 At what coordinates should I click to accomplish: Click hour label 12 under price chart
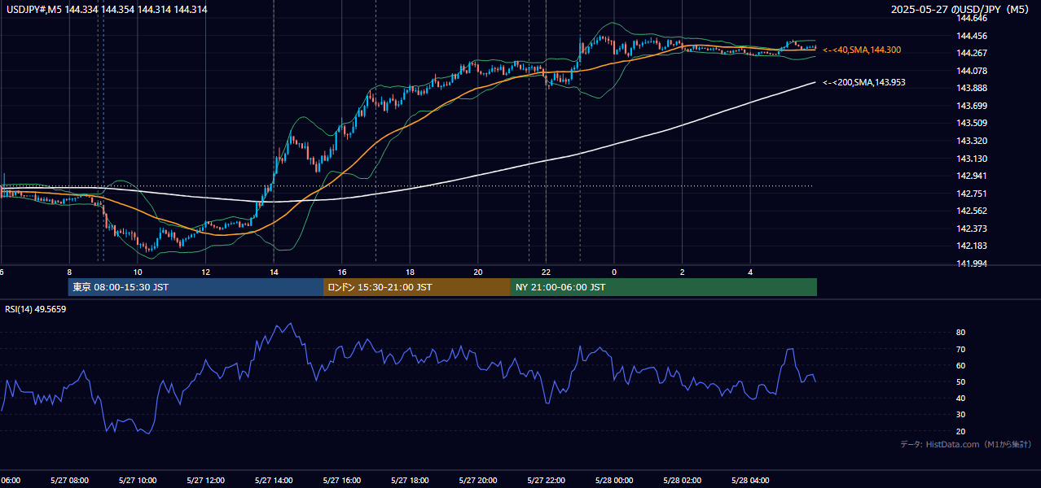pyautogui.click(x=206, y=272)
